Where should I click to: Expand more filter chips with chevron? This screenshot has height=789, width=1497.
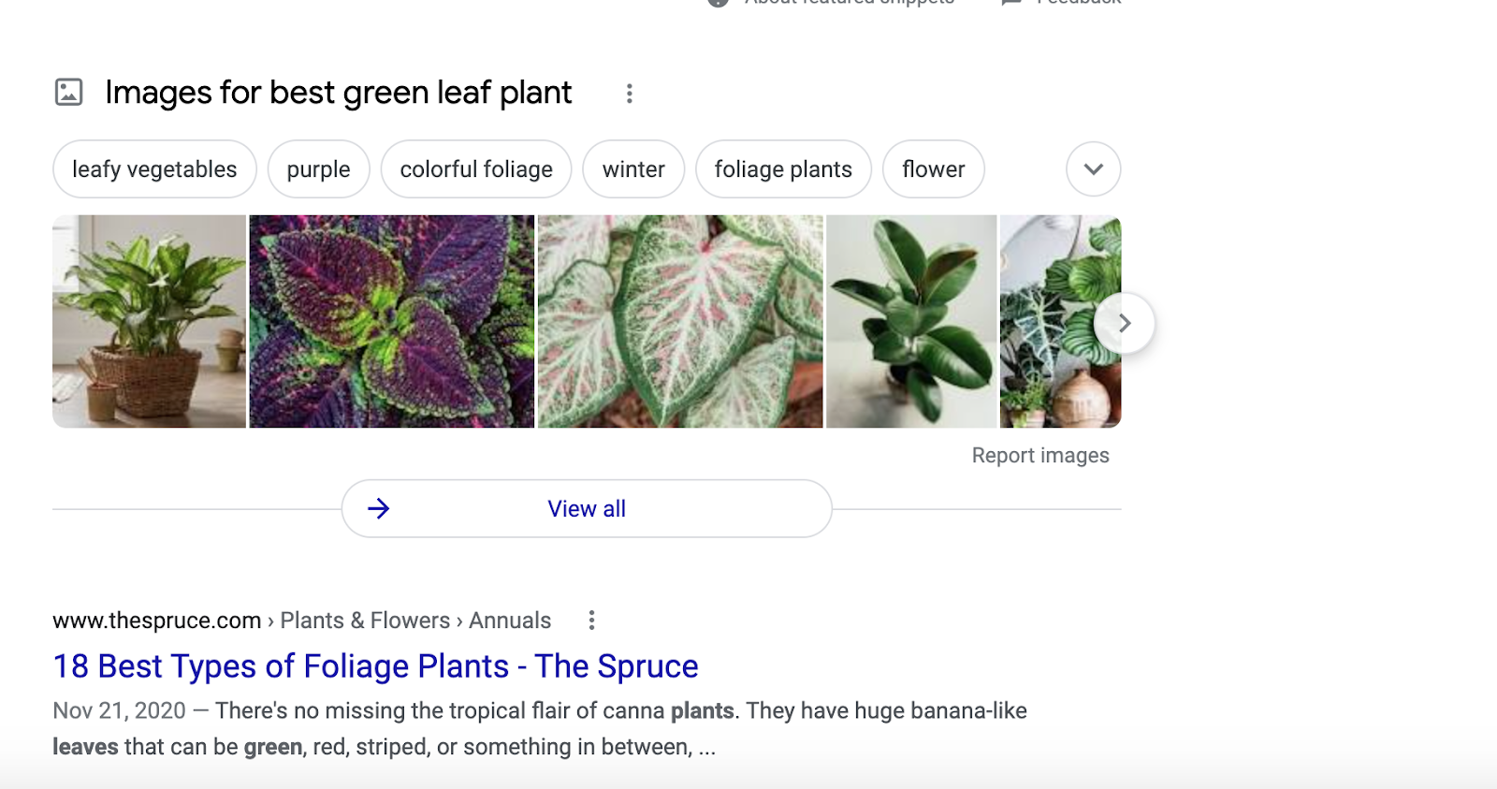click(1093, 169)
